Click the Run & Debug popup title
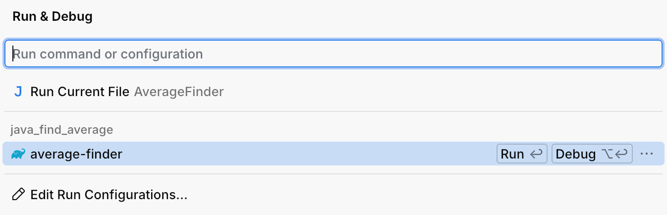Image resolution: width=667 pixels, height=215 pixels. coord(53,16)
